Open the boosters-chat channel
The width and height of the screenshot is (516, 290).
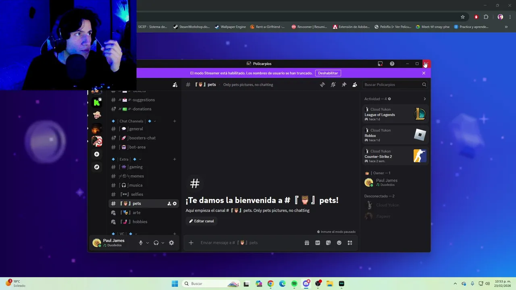click(144, 138)
